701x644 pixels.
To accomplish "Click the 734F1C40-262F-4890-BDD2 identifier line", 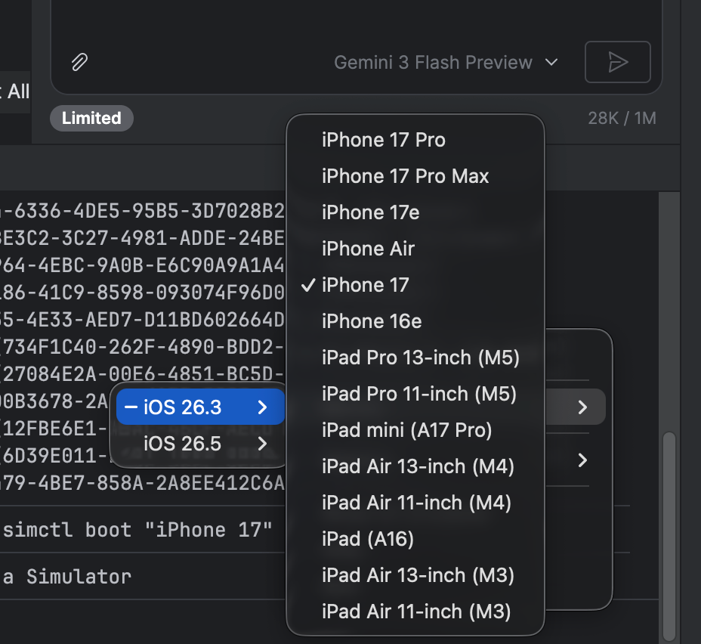I will [143, 347].
